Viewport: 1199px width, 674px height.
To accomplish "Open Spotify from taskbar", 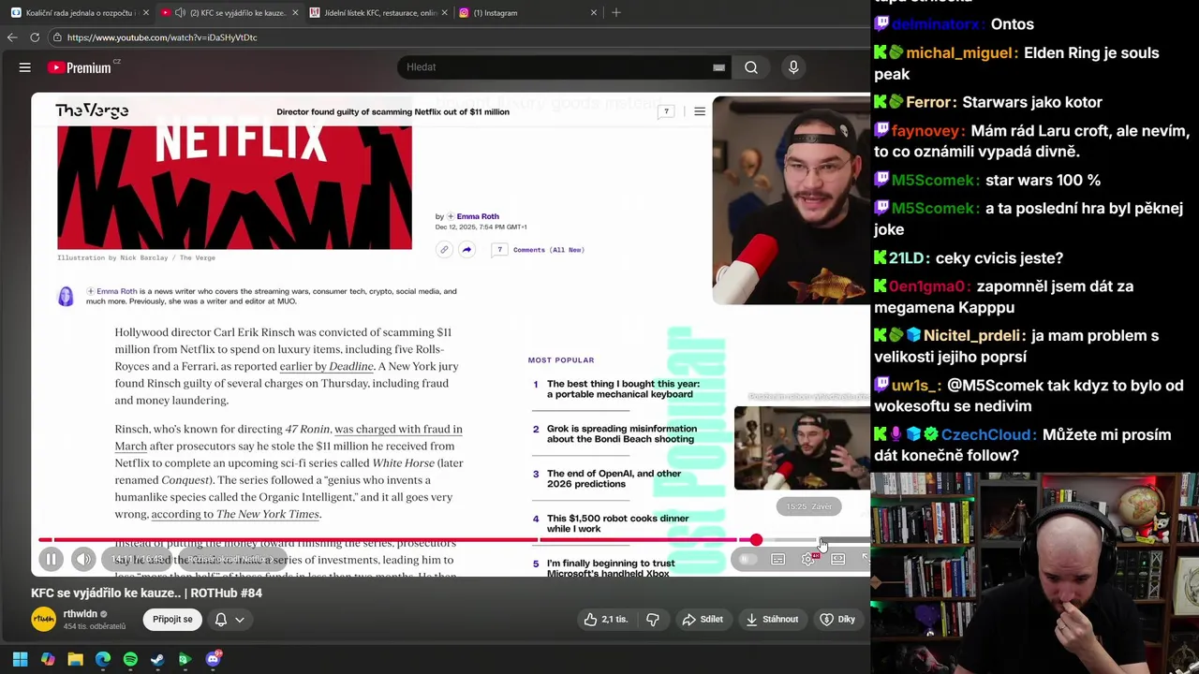I will (x=130, y=659).
